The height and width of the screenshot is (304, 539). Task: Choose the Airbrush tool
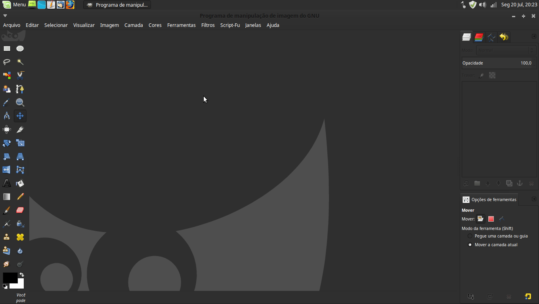[7, 224]
